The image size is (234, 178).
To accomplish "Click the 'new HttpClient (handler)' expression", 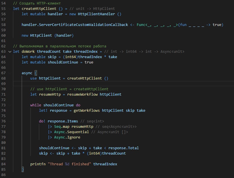I will click(x=48, y=36).
